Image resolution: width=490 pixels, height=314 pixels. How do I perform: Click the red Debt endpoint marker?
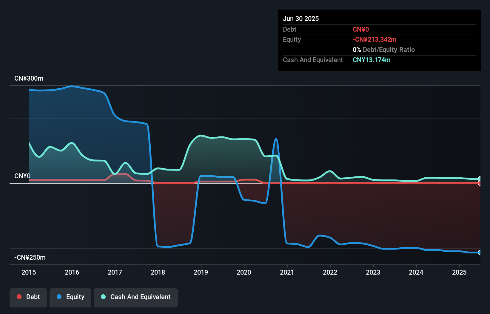click(480, 183)
